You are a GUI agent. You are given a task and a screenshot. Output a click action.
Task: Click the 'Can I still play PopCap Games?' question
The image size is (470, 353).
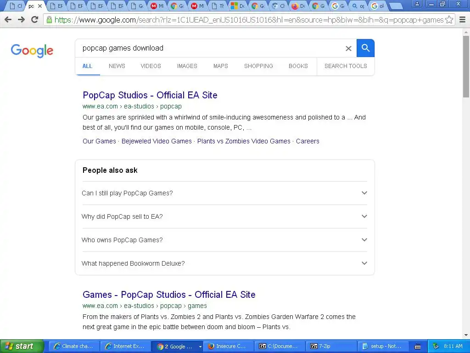(x=127, y=193)
